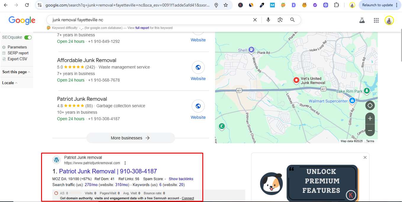This screenshot has width=402, height=202.
Task: Zoom out on the map
Action: tap(370, 130)
